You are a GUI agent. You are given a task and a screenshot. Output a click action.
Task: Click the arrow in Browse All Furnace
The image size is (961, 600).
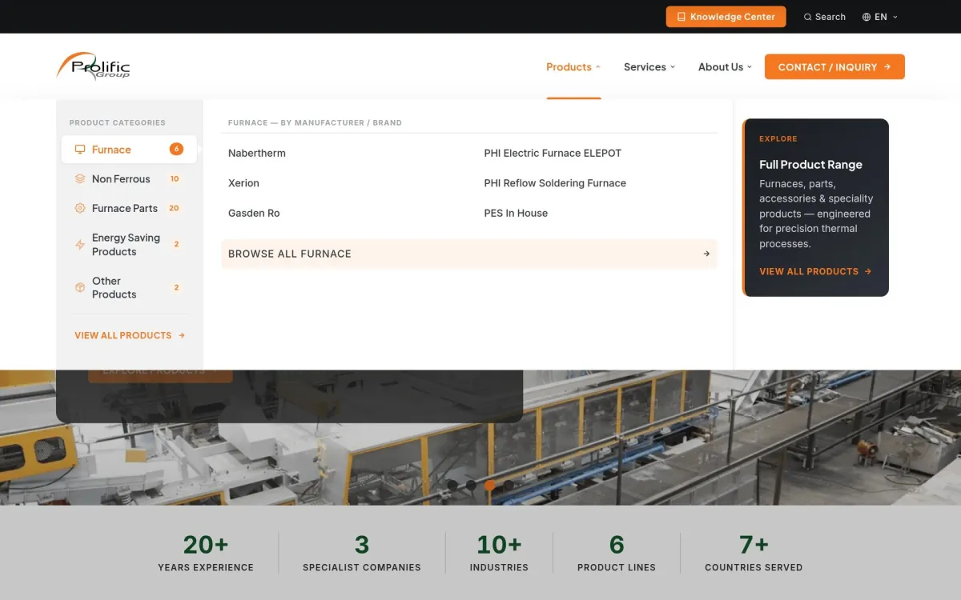706,254
